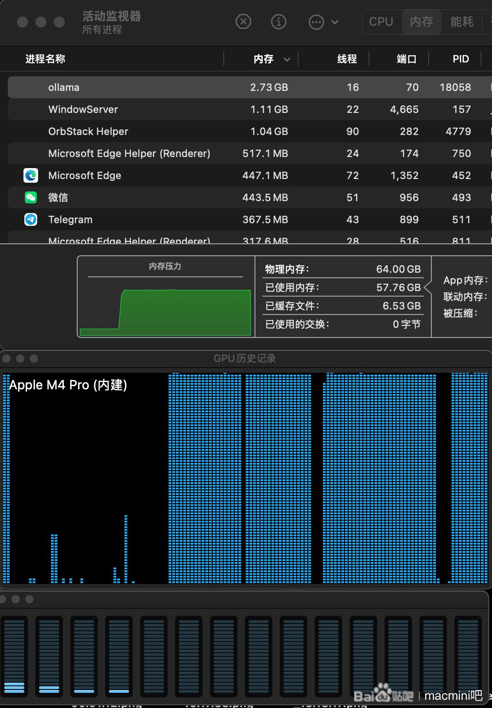Sort by the 线程 column header
Image resolution: width=492 pixels, height=708 pixels.
[347, 59]
